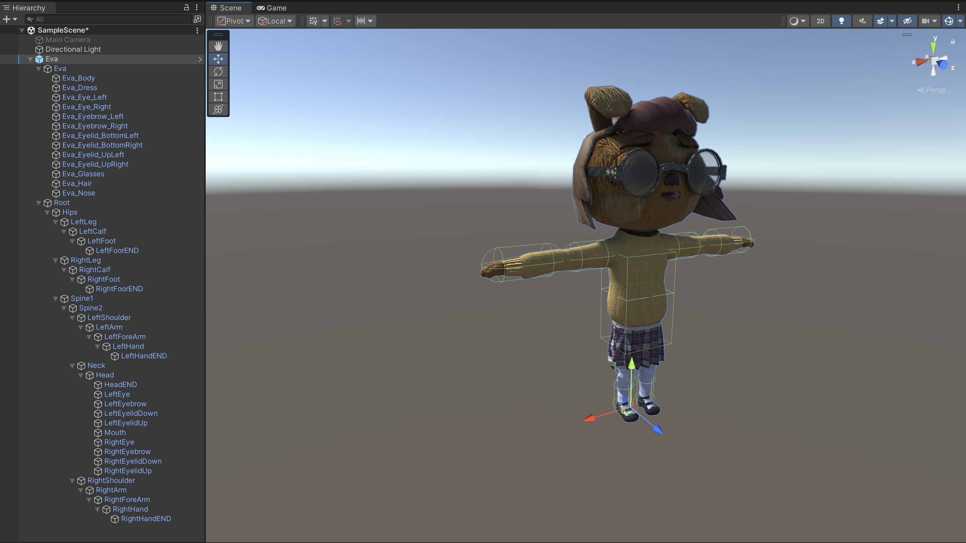Select the Rect transform tool
This screenshot has height=543, width=966.
coord(218,97)
